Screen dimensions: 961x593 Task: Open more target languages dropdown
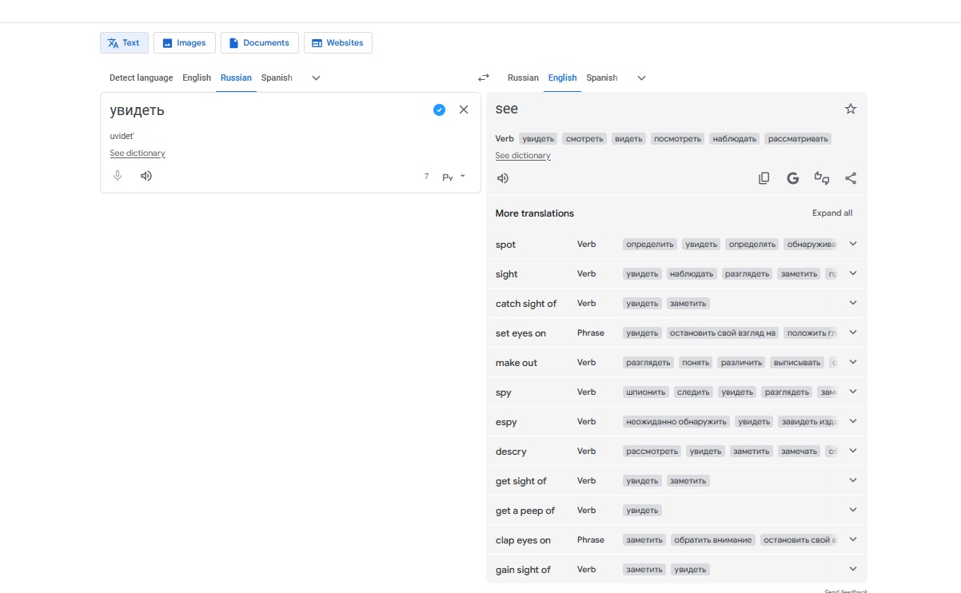[x=641, y=78]
